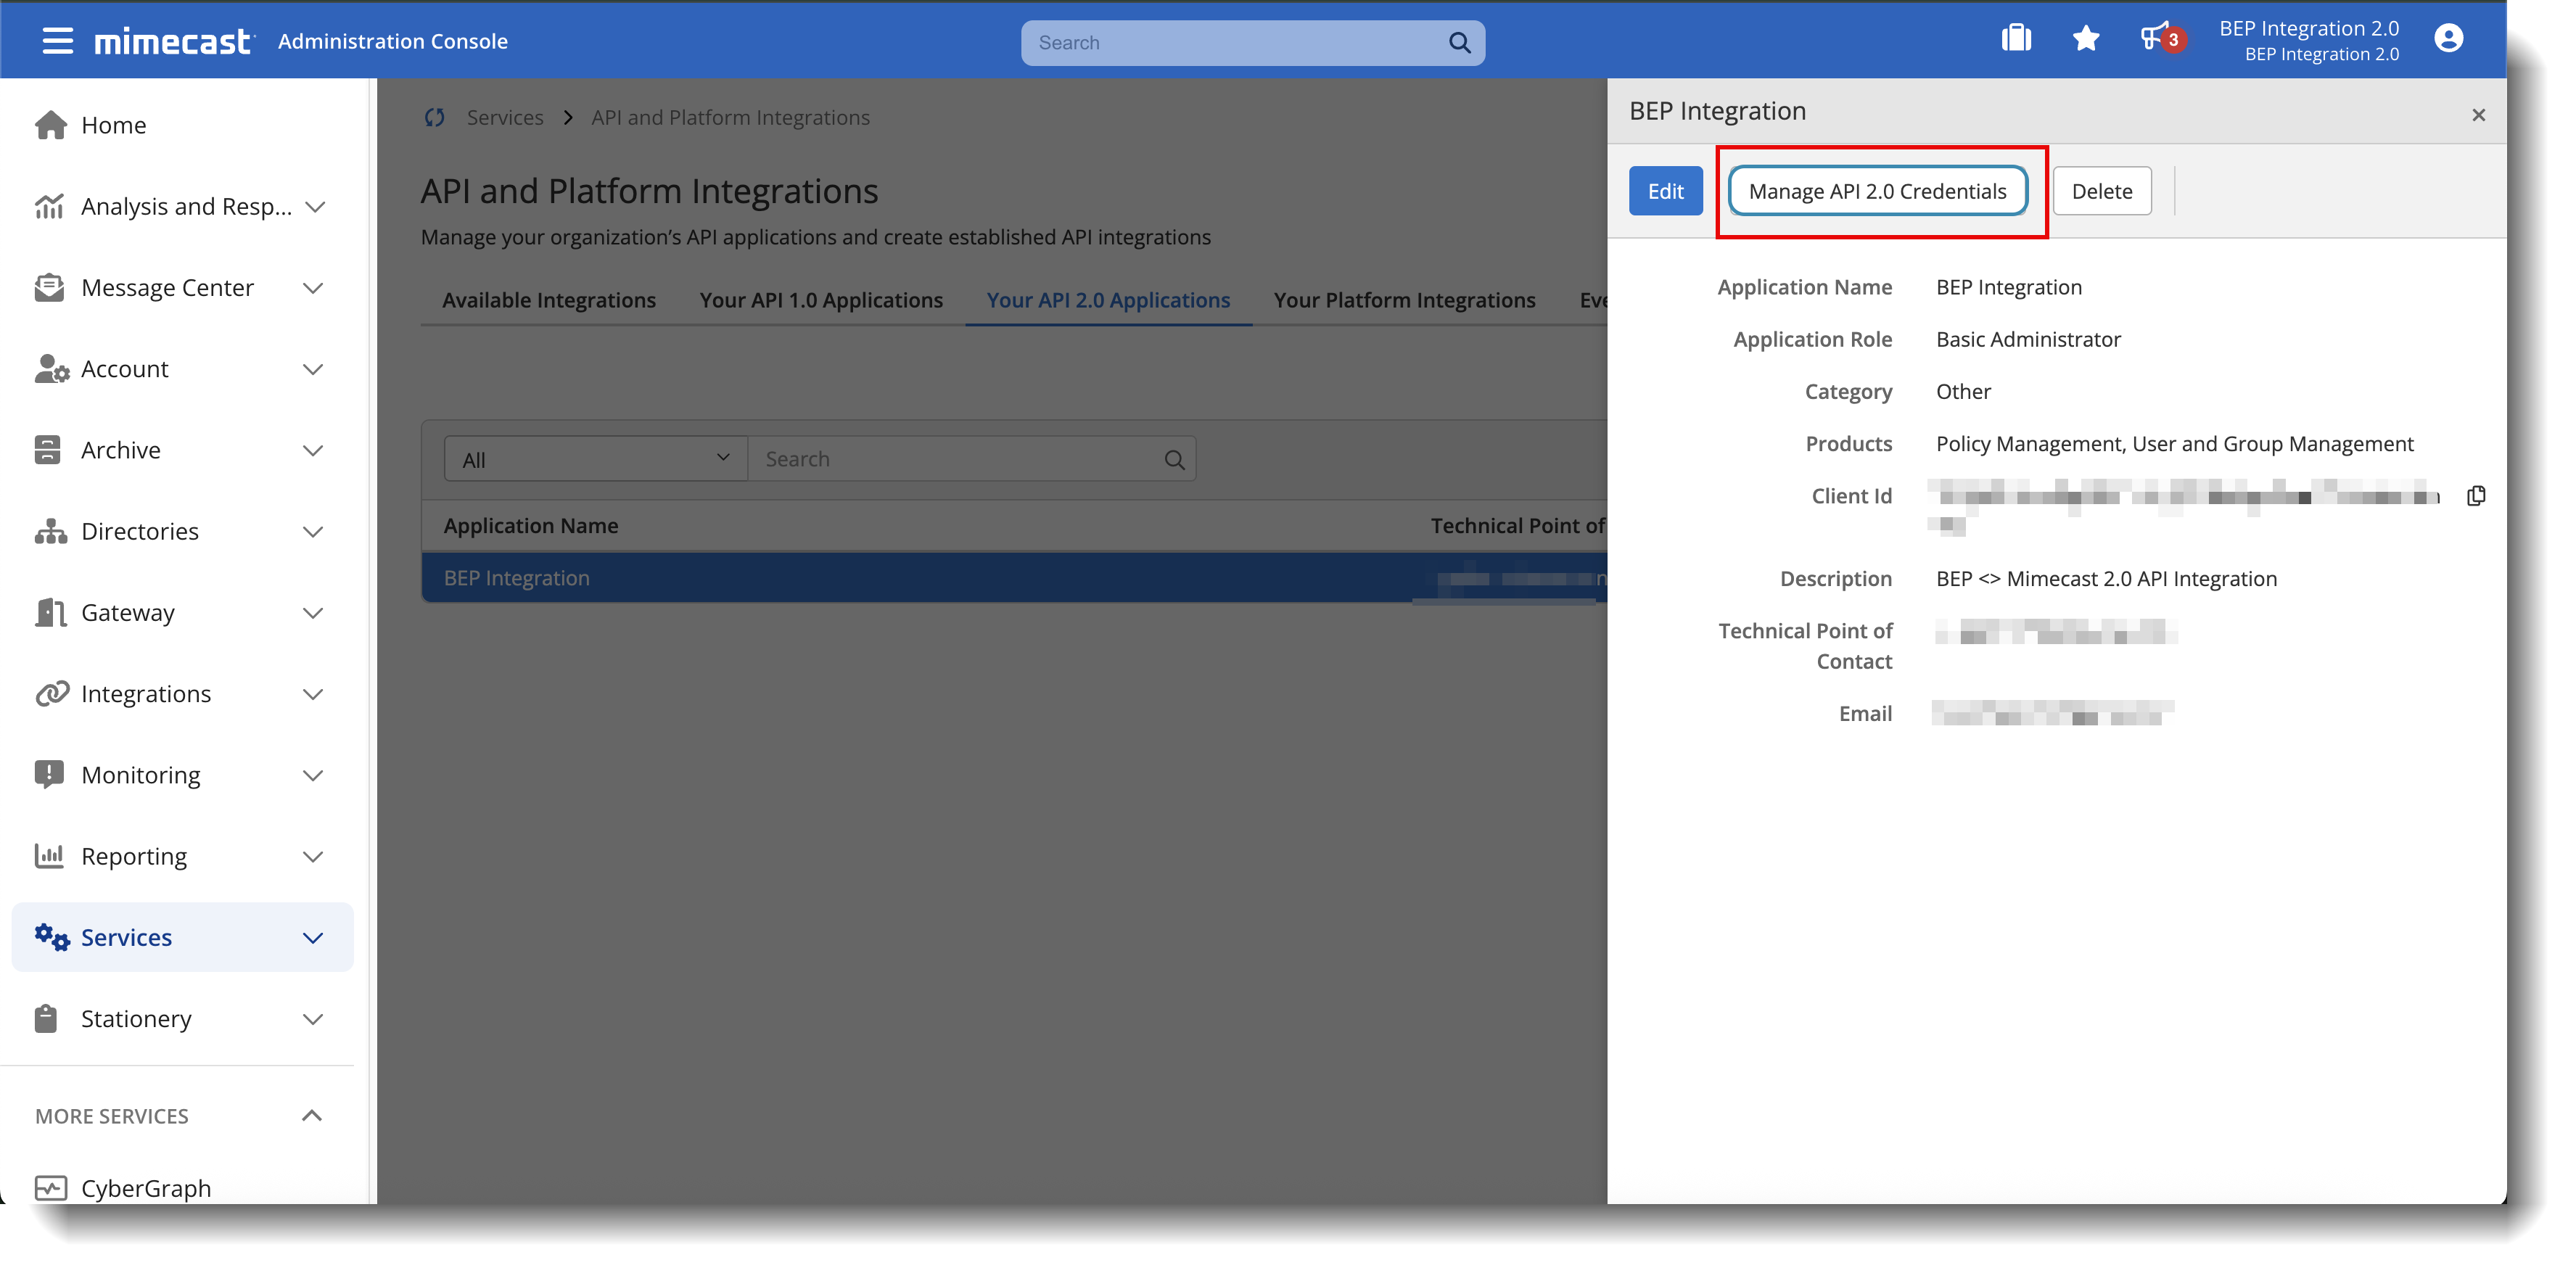The image size is (2576, 1273).
Task: Open the hamburger navigation menu
Action: coord(57,40)
